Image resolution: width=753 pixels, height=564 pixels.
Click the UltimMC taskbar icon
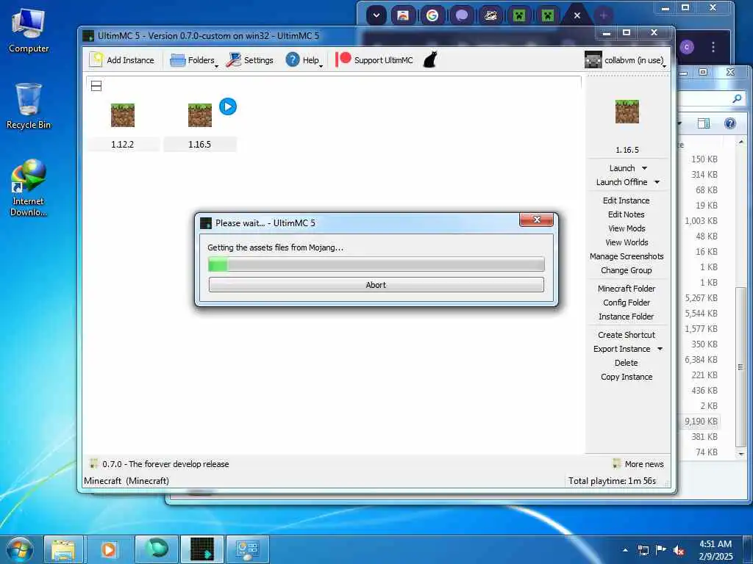pyautogui.click(x=202, y=549)
